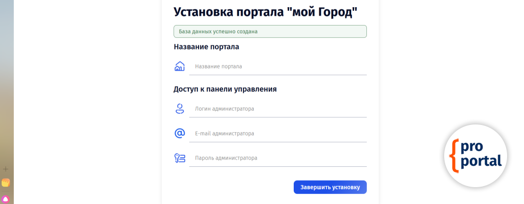Focus the 'E-mail администратора' input field
This screenshot has width=524, height=204.
pos(278,134)
